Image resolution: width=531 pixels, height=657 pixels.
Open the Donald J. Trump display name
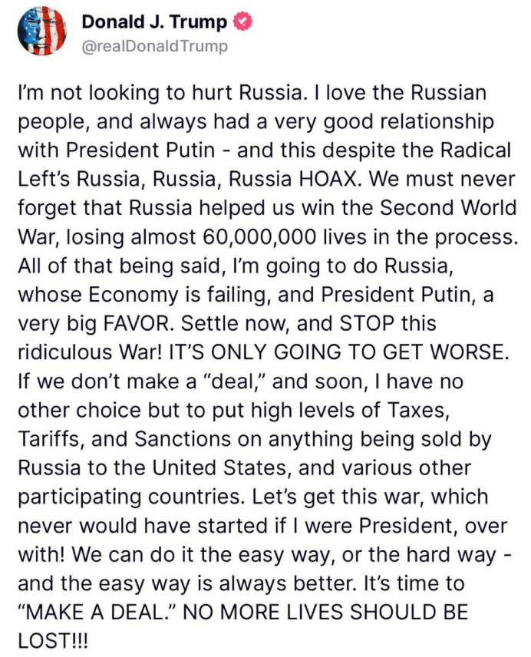click(154, 22)
